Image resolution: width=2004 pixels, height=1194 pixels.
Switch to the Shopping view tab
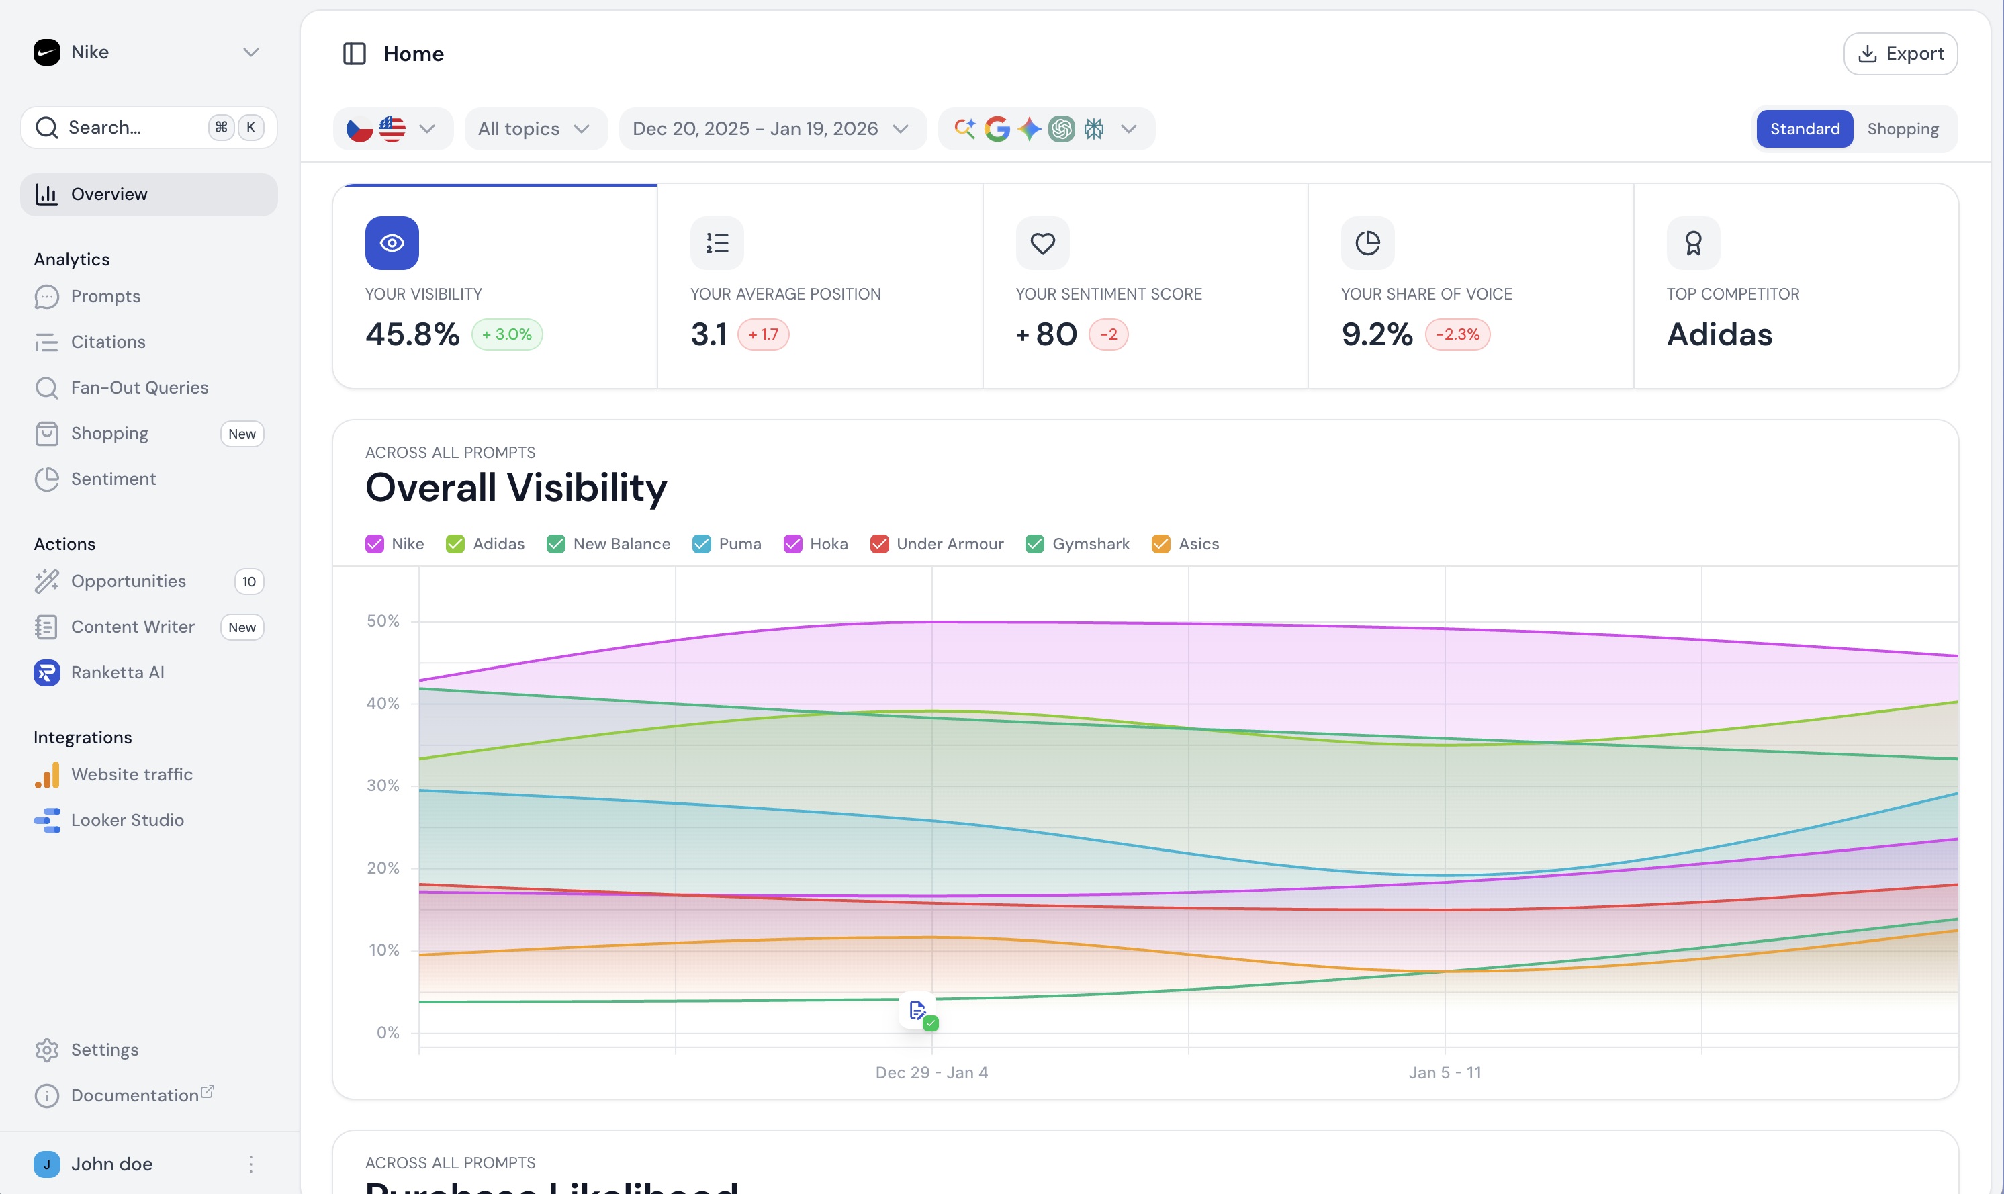tap(1903, 129)
